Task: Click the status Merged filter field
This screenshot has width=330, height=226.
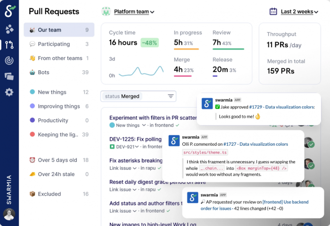Action: coord(138,96)
